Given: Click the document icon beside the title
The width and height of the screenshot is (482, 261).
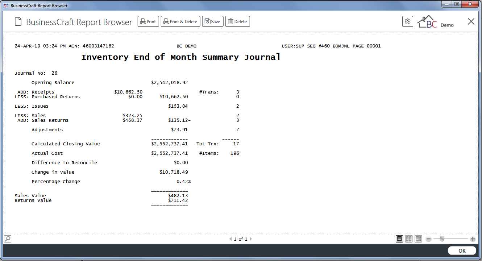Looking at the screenshot, I should click(18, 22).
